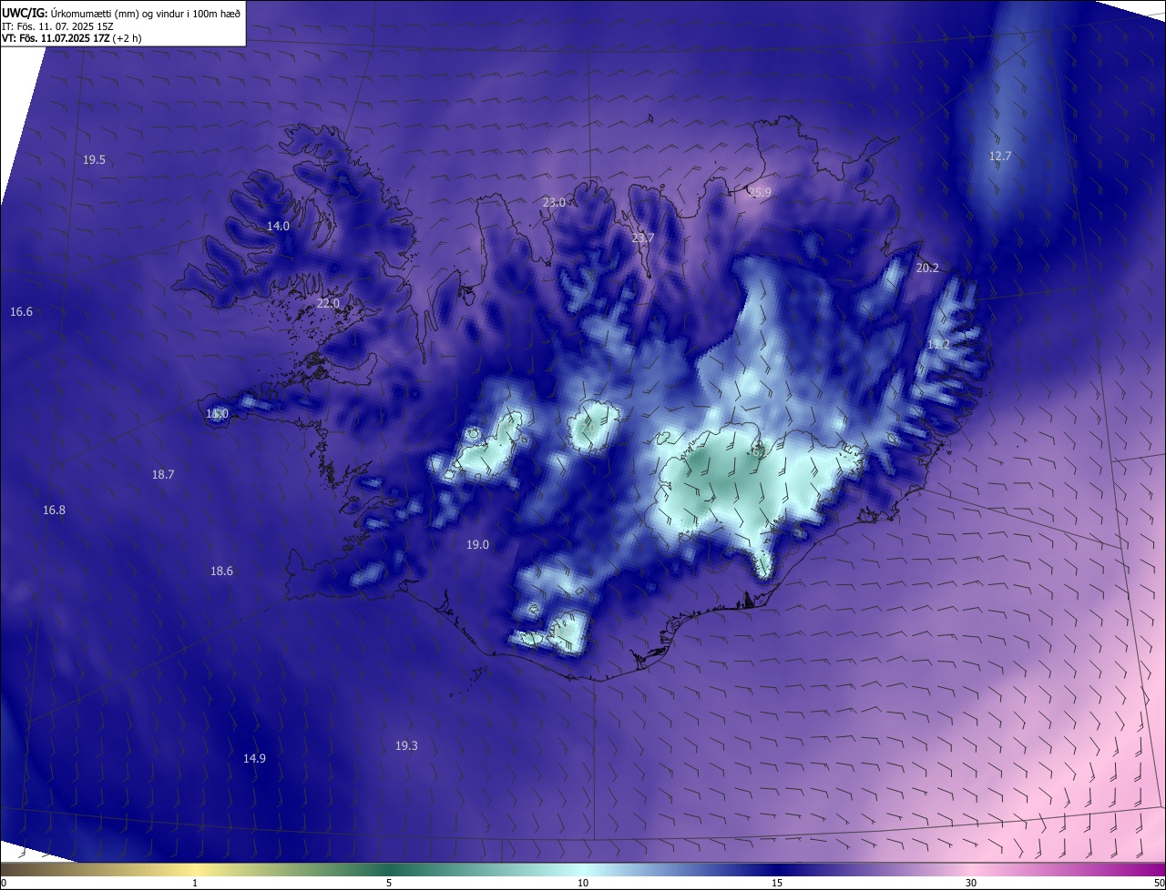Screen dimensions: 1166x890
Task: Click the 25.9 value label on the map
Action: pyautogui.click(x=760, y=193)
